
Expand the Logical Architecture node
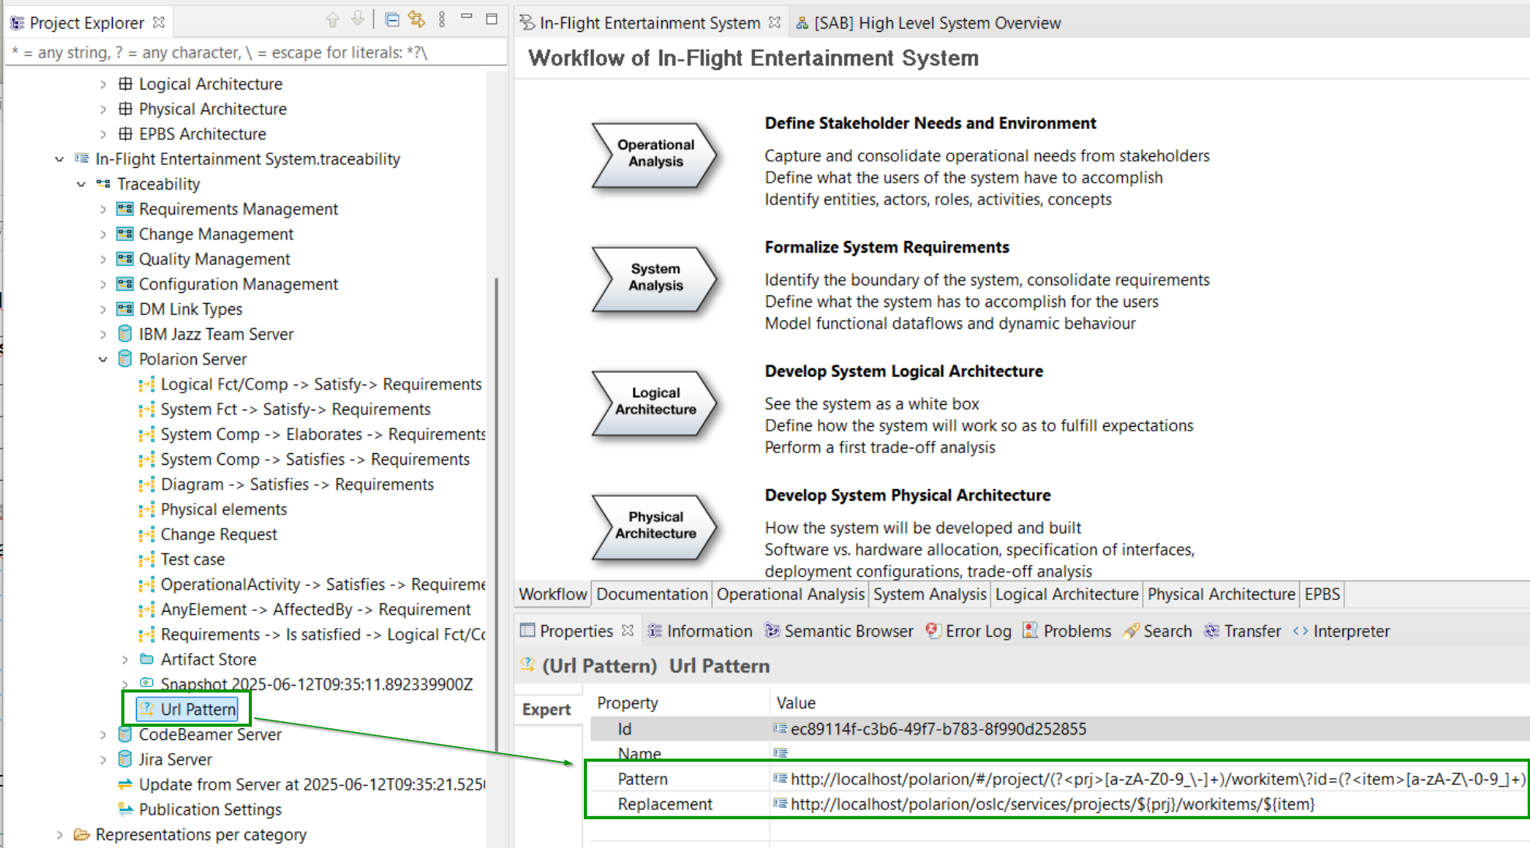[x=103, y=84]
